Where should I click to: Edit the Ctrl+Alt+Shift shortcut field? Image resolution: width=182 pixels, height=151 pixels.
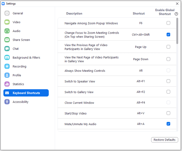coord(141,35)
